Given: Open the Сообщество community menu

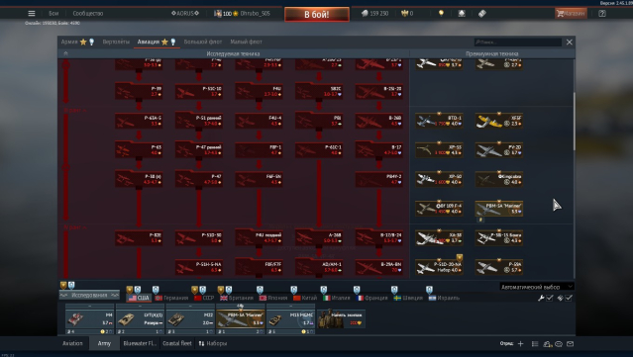Looking at the screenshot, I should click(87, 13).
